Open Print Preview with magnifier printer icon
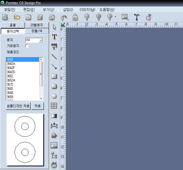 pyautogui.click(x=52, y=17)
